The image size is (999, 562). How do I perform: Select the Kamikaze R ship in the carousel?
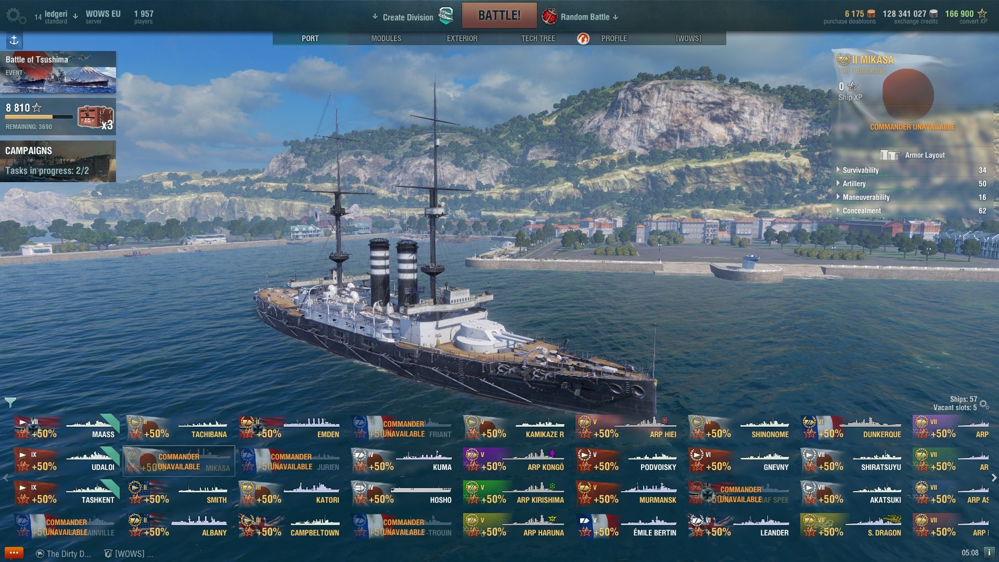515,428
